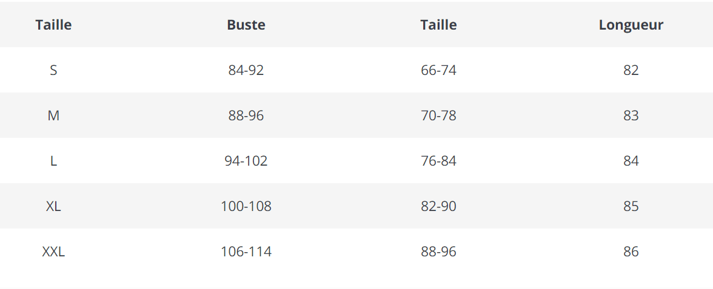The image size is (713, 289).
Task: Click the length value 82
Action: pos(631,70)
